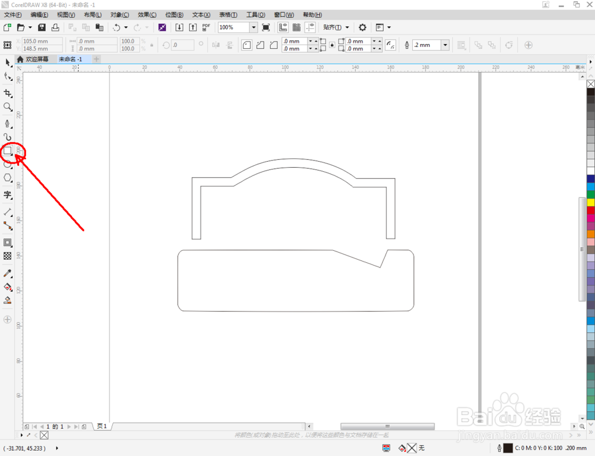The height and width of the screenshot is (456, 595).
Task: Select the Color Eyedropper tool
Action: (8, 273)
